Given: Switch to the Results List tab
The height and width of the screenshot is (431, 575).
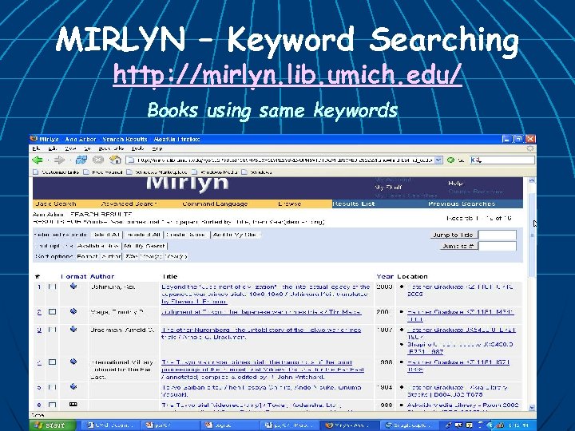Looking at the screenshot, I should tap(354, 204).
